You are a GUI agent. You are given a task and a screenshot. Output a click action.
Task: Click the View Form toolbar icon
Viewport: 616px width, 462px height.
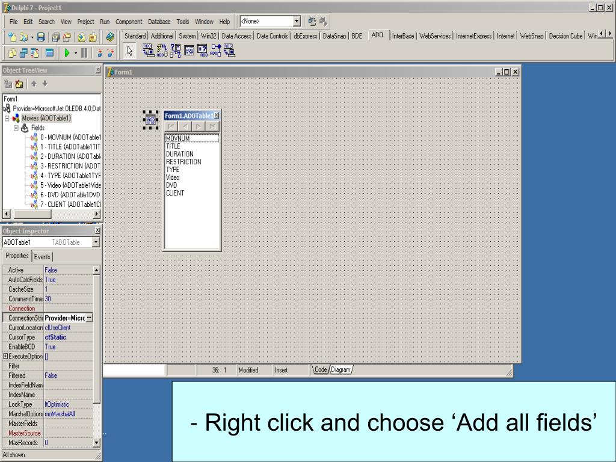(23, 53)
